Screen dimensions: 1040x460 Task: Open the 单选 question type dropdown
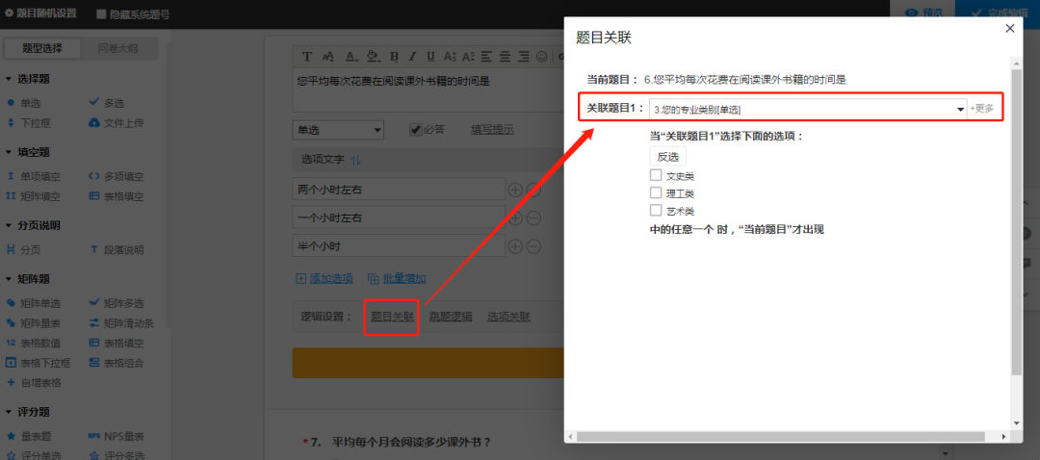pyautogui.click(x=338, y=130)
